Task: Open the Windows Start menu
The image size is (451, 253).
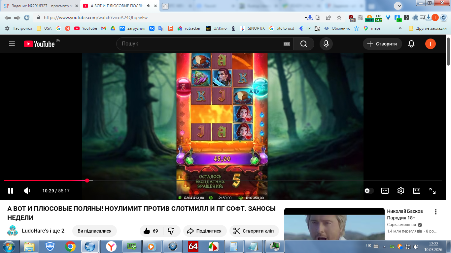Action: pyautogui.click(x=8, y=246)
